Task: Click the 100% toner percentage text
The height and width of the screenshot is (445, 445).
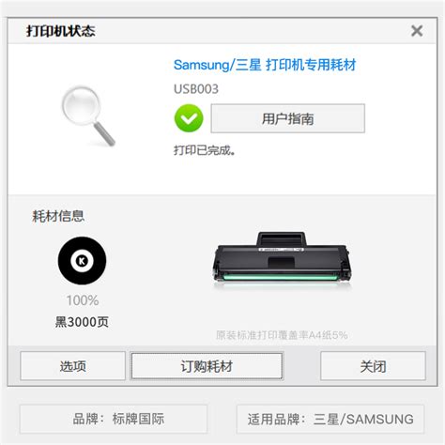Action: click(x=83, y=300)
